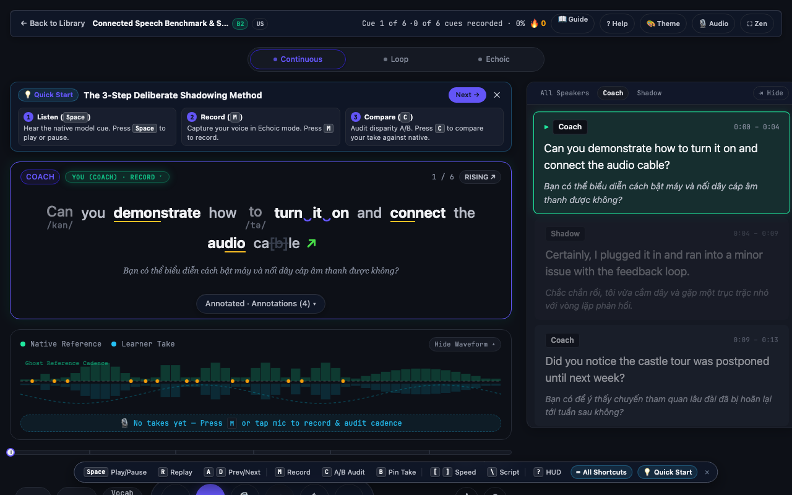Click the cue progress slider handle

click(11, 452)
